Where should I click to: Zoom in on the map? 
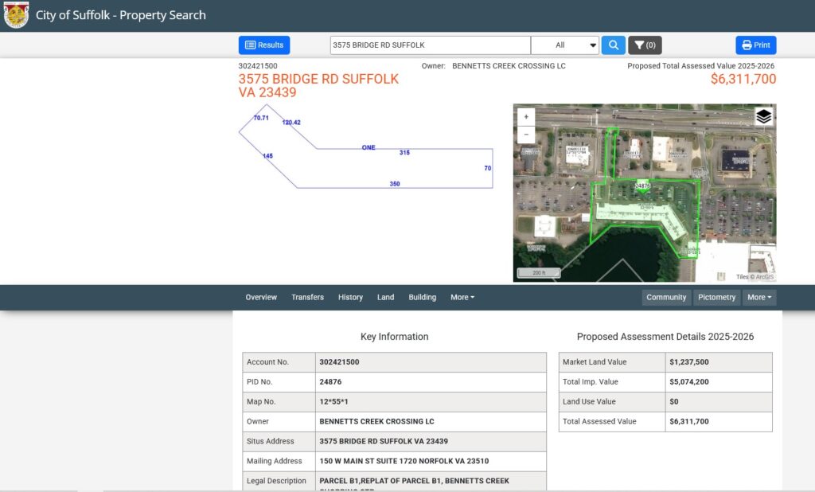click(x=526, y=117)
